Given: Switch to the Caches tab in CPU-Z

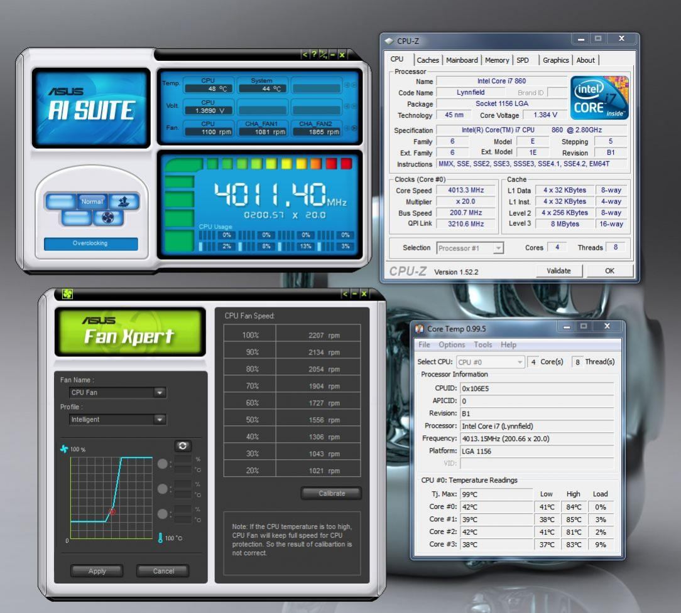Looking at the screenshot, I should [428, 60].
